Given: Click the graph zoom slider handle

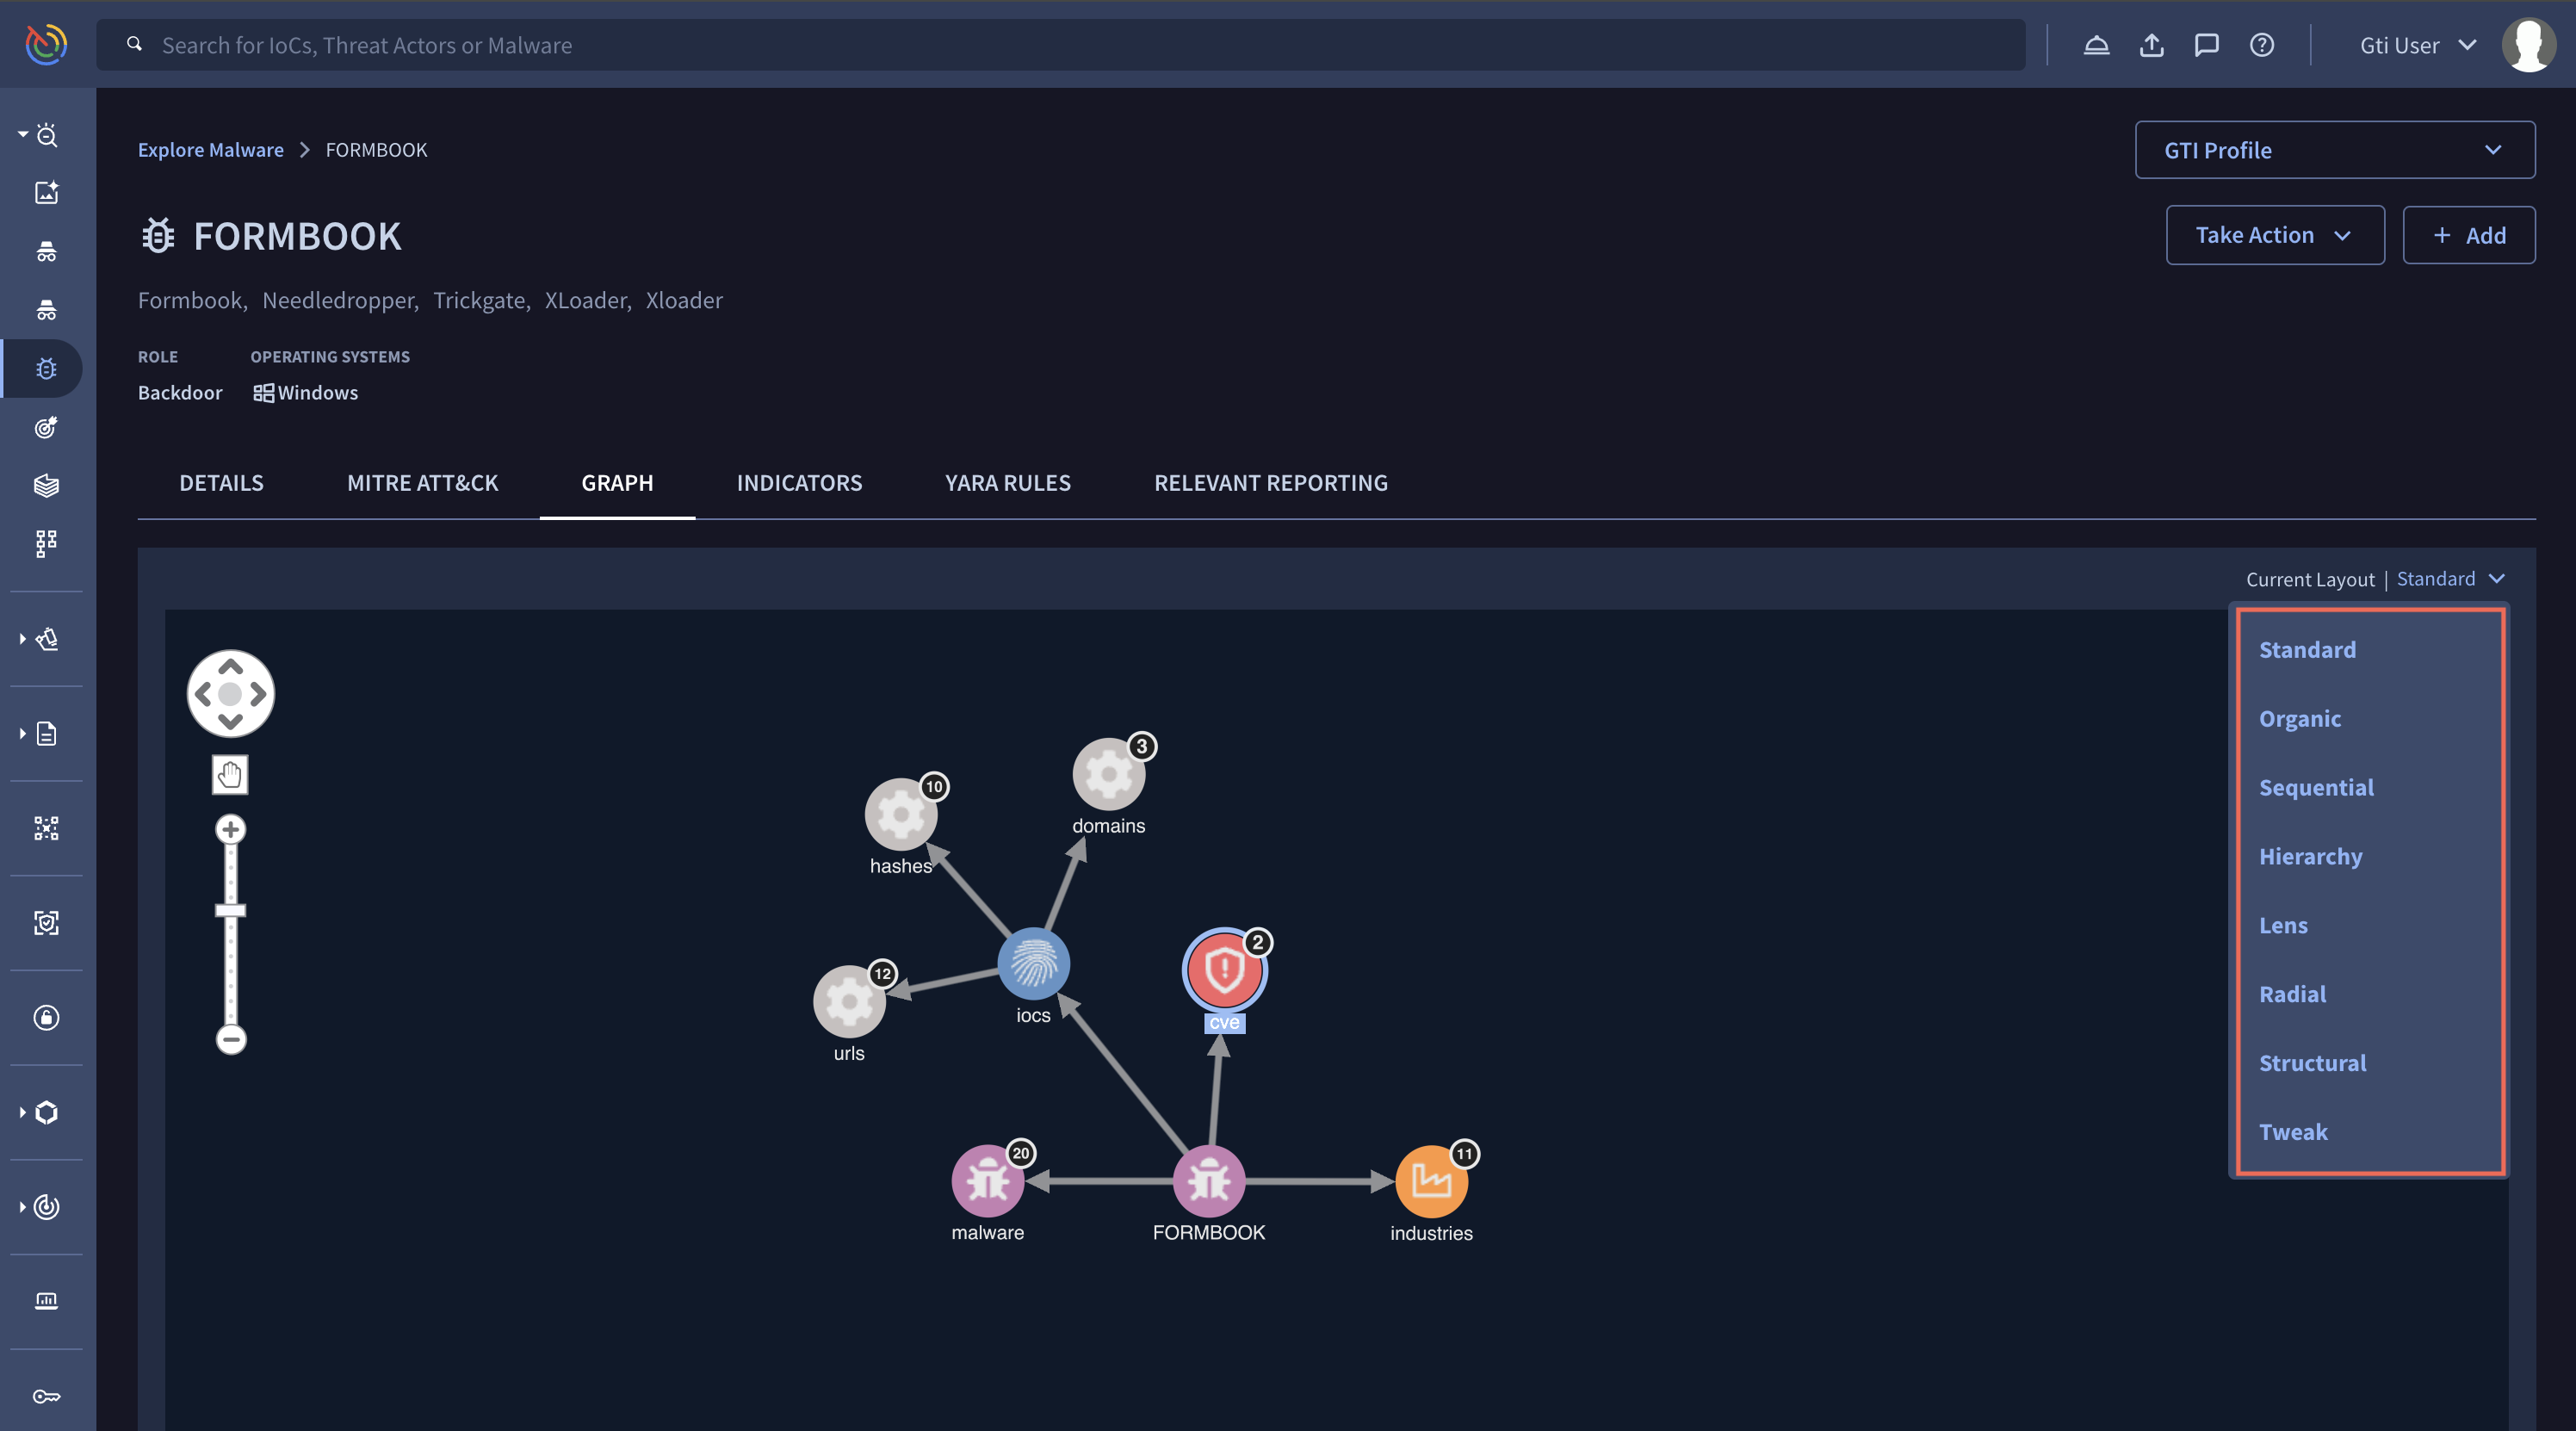Looking at the screenshot, I should pos(230,910).
